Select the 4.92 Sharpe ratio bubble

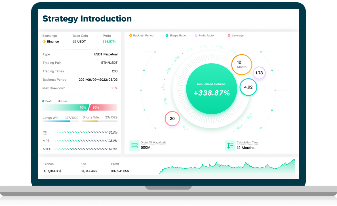(x=248, y=87)
